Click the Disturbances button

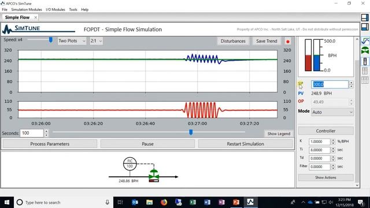click(x=233, y=41)
